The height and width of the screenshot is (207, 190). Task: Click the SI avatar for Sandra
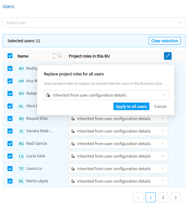point(21,131)
